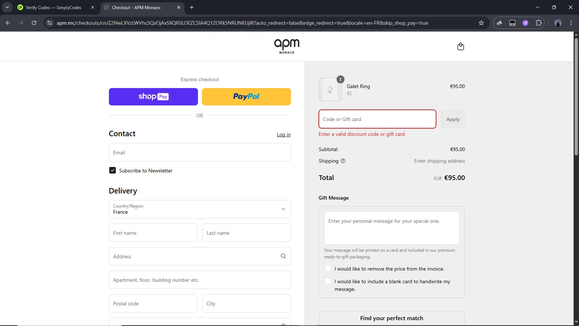Pay with PayPal button

point(246,97)
